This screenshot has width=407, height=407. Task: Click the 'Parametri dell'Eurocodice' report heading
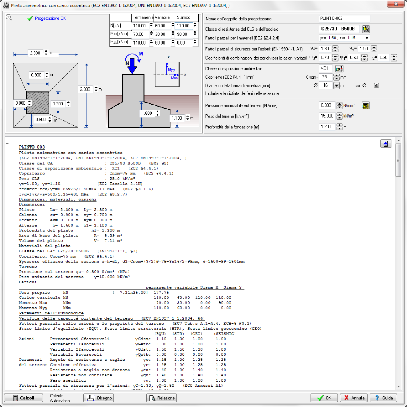point(51,313)
